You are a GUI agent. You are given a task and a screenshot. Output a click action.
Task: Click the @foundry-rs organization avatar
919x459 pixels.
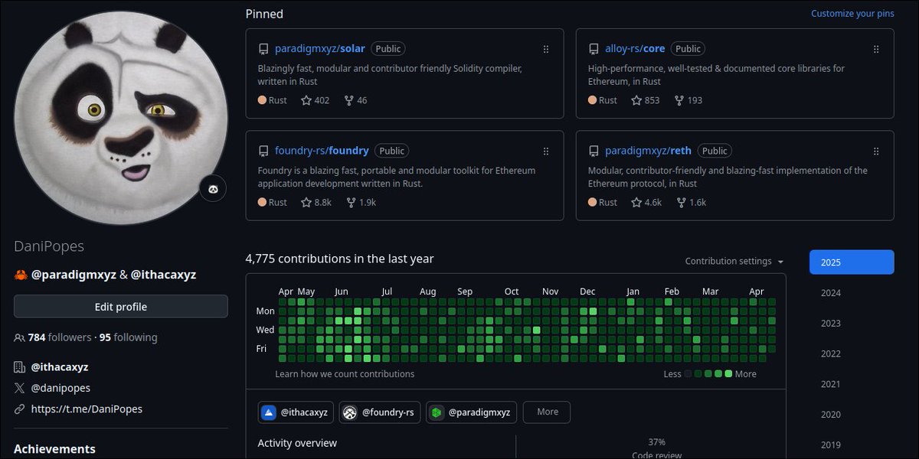click(x=350, y=412)
